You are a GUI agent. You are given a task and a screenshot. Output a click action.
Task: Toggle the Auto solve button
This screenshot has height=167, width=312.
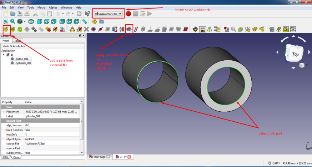click(202, 29)
